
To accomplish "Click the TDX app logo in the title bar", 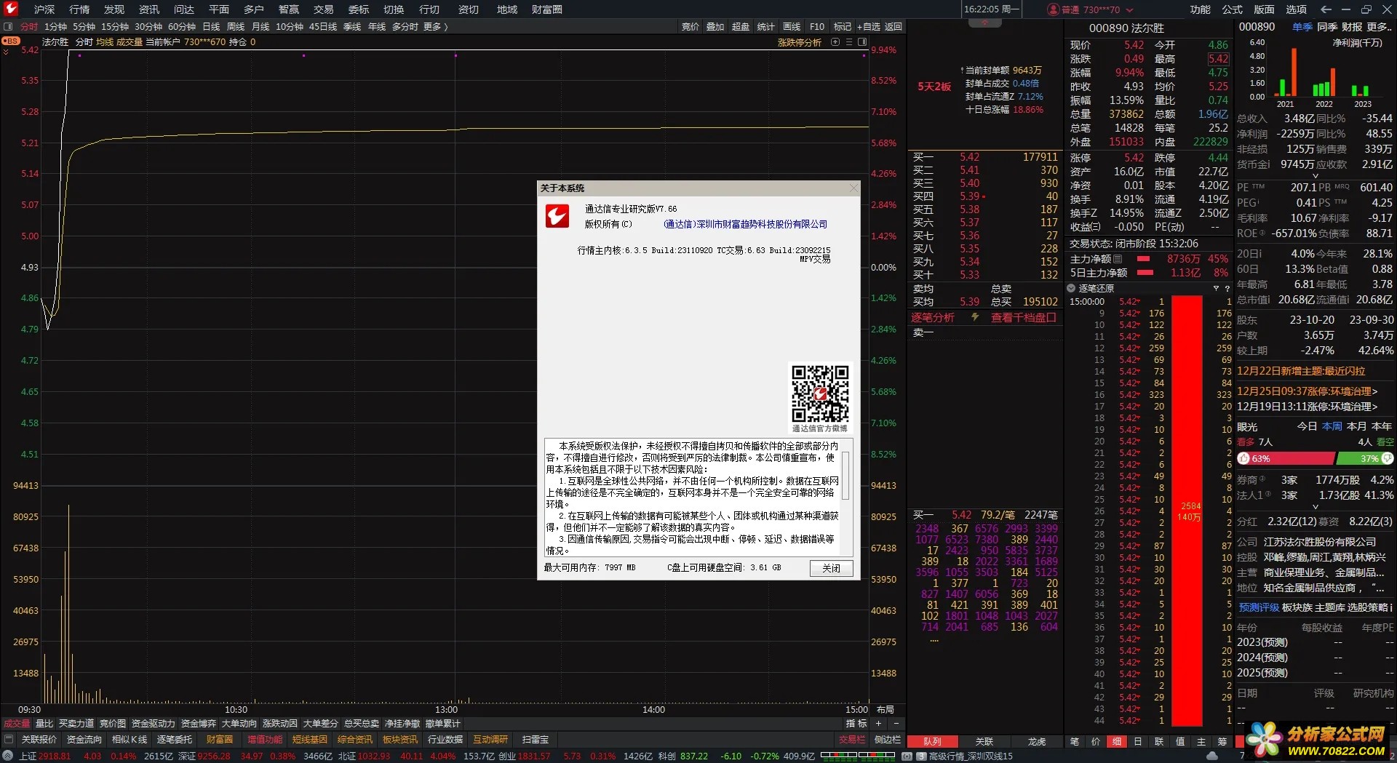I will tap(11, 9).
